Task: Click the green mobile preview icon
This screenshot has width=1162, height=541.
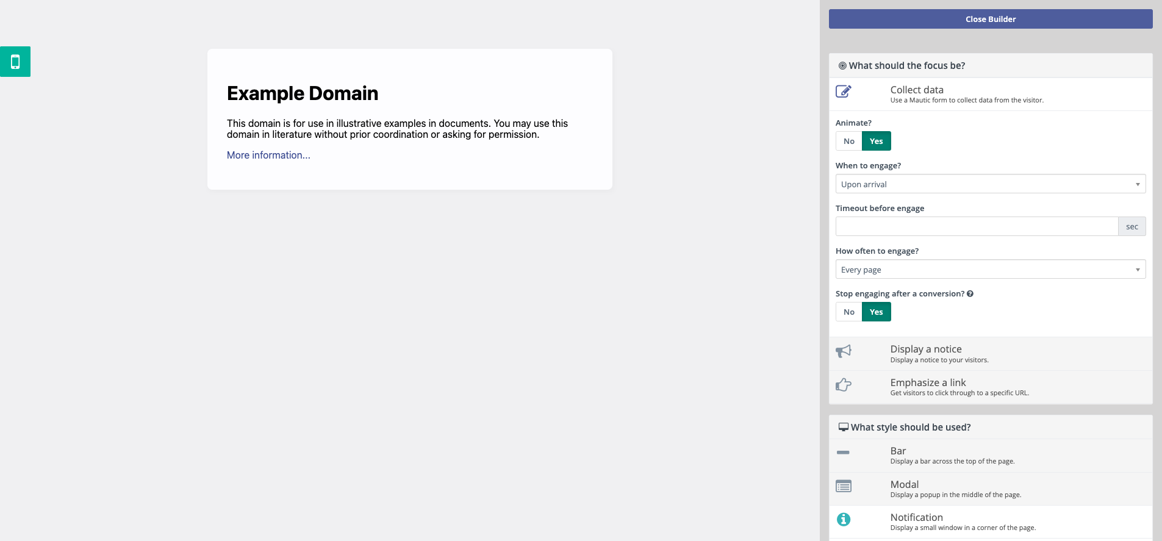Action: [x=15, y=62]
